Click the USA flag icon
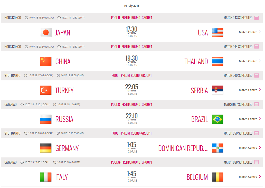Viewport: 265px width, 188px height. pos(217,32)
